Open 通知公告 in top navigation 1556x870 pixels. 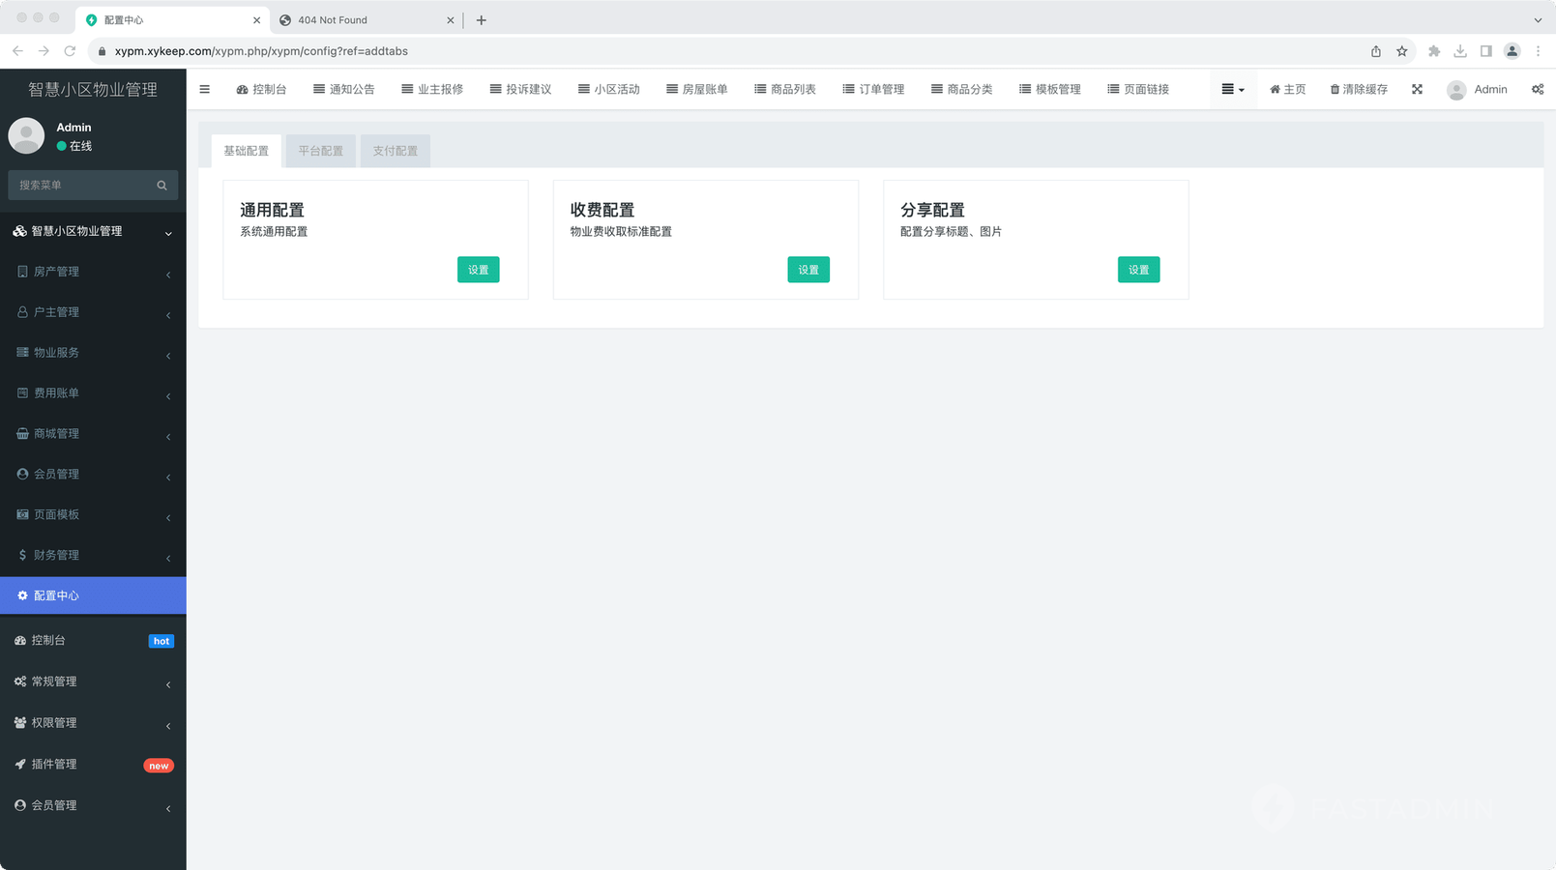click(343, 89)
